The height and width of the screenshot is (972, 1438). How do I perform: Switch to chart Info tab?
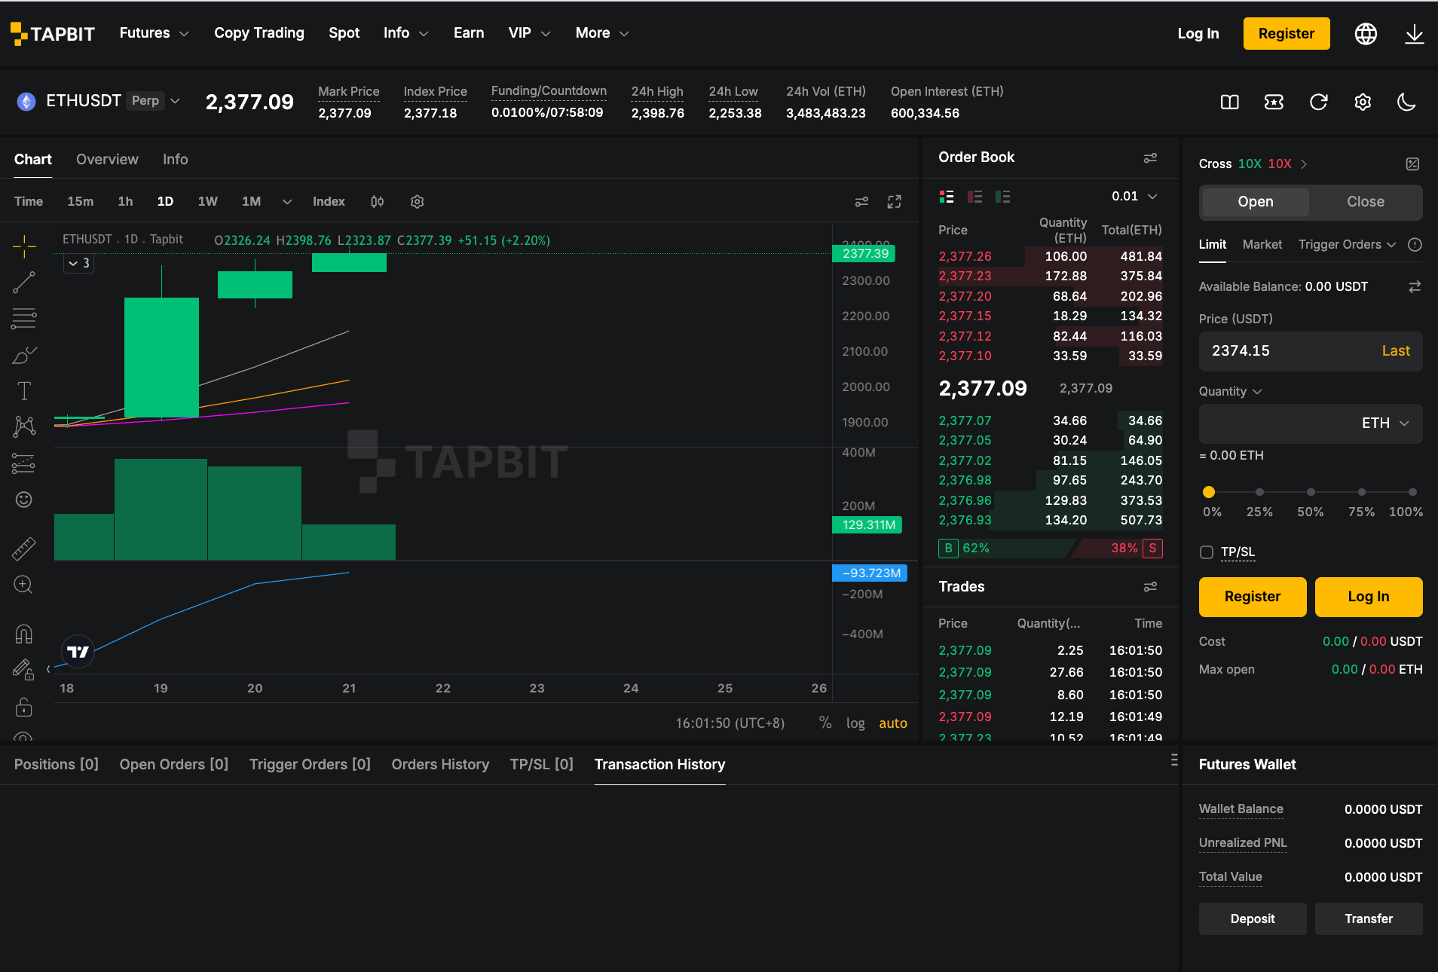[x=175, y=159]
